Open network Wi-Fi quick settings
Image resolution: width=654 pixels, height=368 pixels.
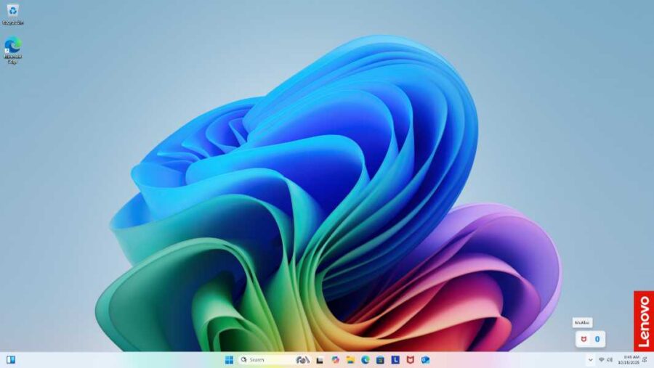(602, 360)
